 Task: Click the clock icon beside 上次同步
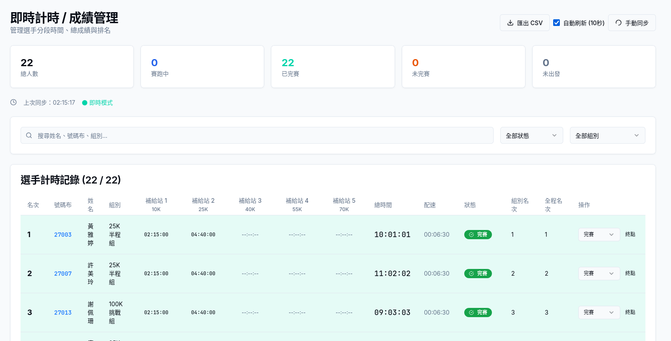(13, 102)
